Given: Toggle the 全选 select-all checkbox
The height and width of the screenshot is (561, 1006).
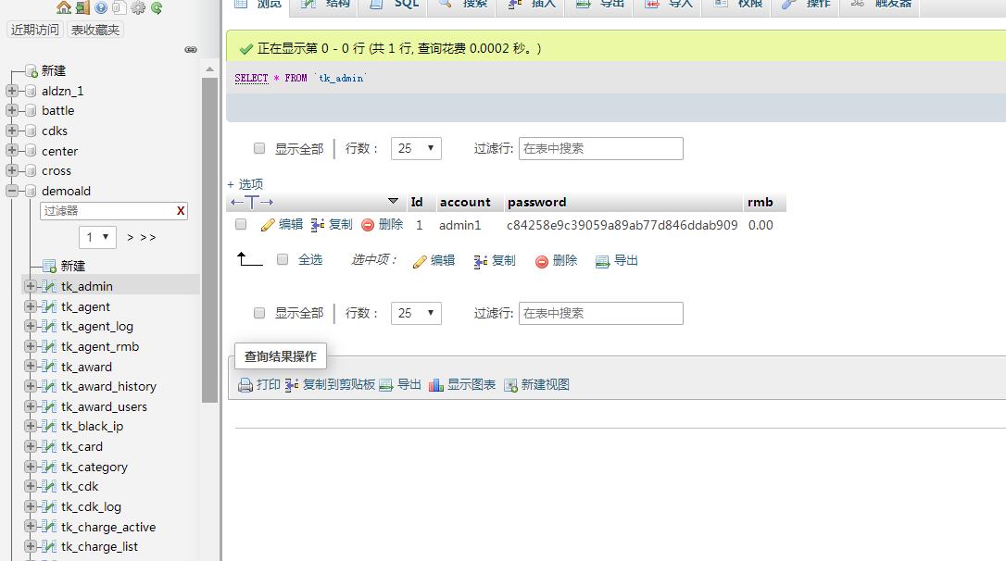Looking at the screenshot, I should point(283,260).
